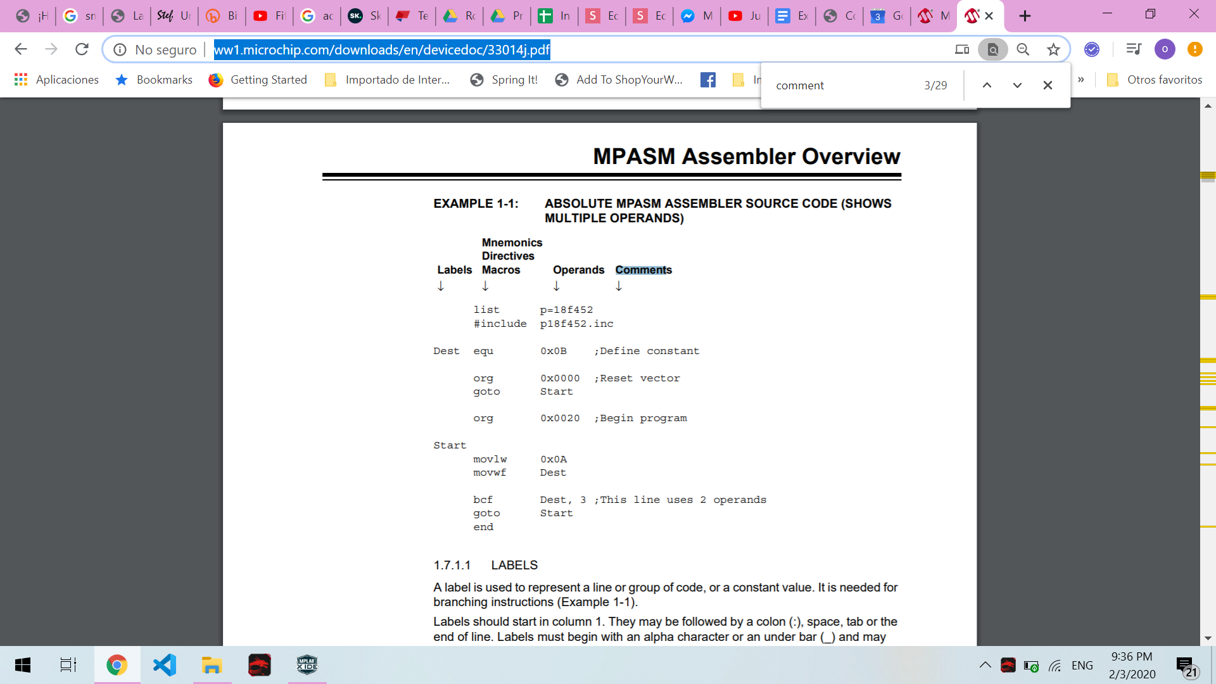1216x684 pixels.
Task: Go to previous find result
Action: click(x=987, y=85)
